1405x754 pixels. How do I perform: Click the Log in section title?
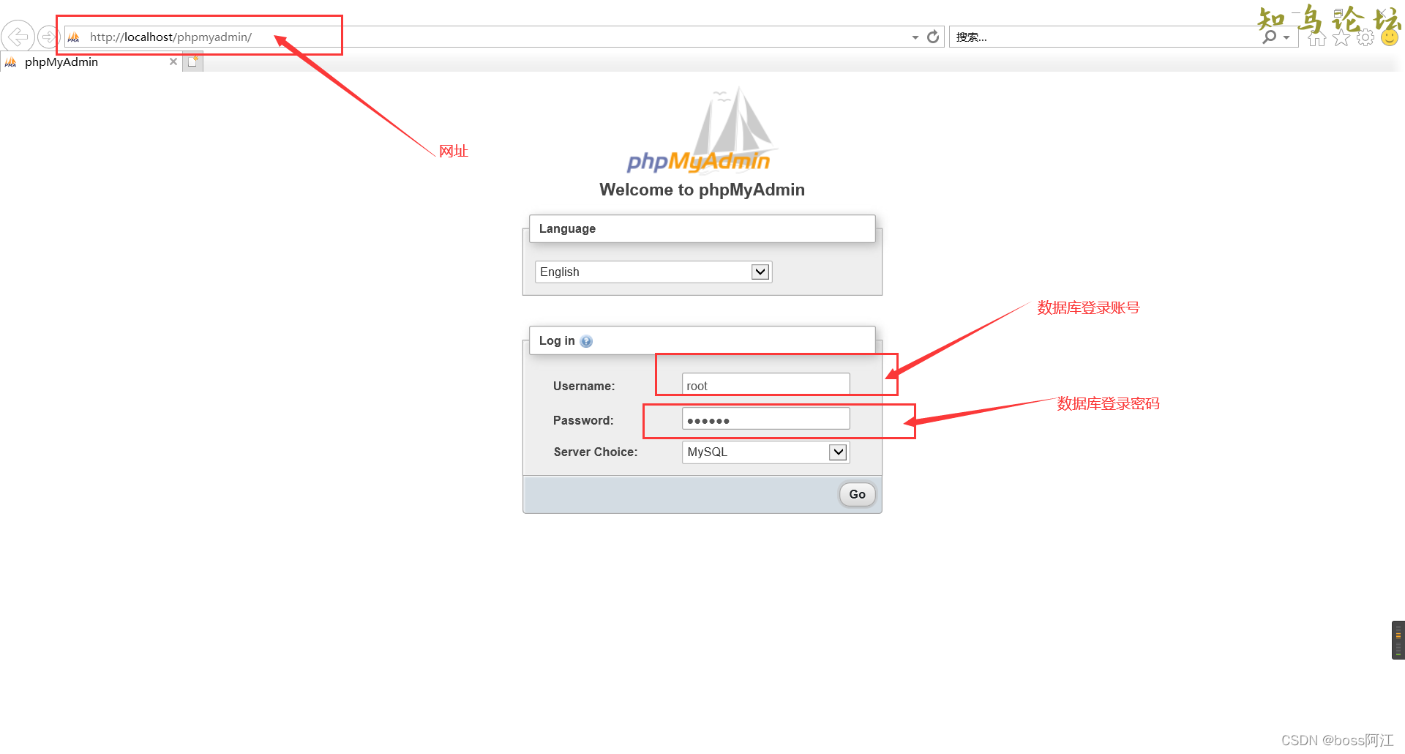pyautogui.click(x=557, y=340)
